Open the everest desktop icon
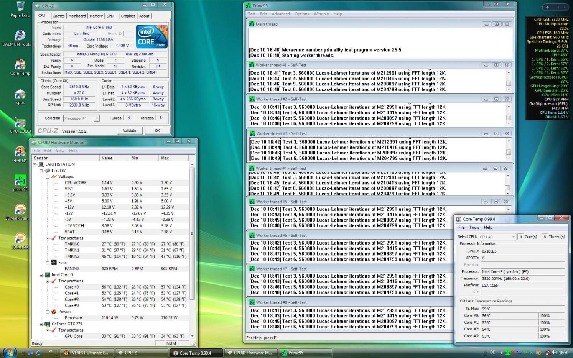 pyautogui.click(x=20, y=154)
